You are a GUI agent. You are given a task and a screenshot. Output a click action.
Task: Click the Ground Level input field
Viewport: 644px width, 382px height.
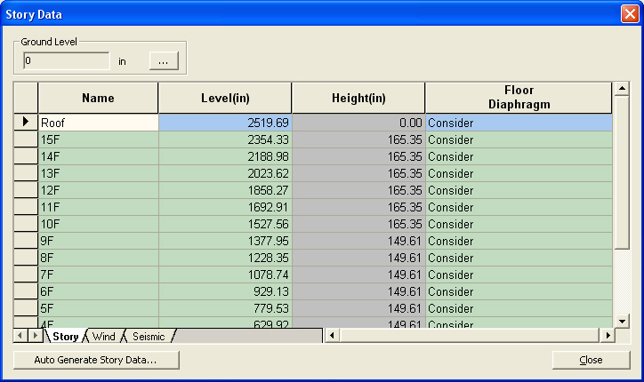click(x=67, y=61)
